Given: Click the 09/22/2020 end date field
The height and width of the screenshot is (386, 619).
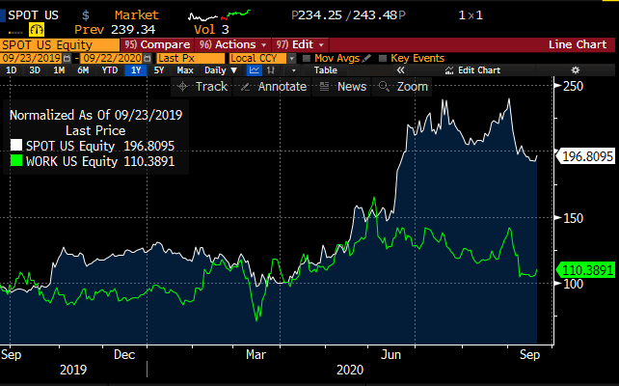Looking at the screenshot, I should pos(112,59).
